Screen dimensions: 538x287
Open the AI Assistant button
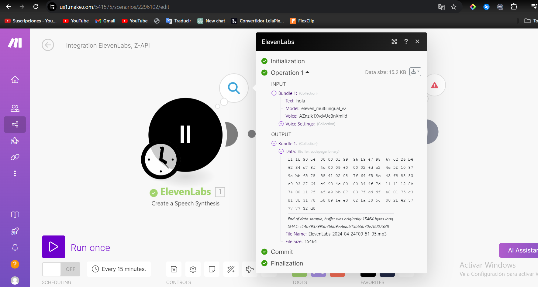pyautogui.click(x=518, y=250)
